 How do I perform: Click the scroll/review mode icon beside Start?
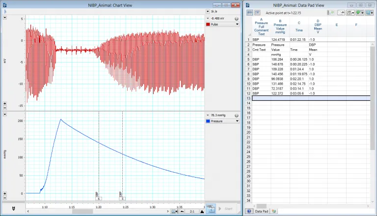(211, 209)
